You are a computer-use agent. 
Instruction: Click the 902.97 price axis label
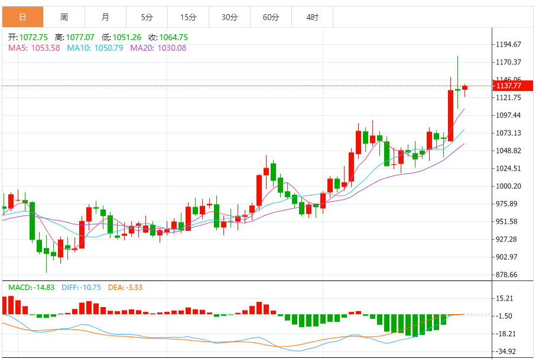tap(506, 257)
